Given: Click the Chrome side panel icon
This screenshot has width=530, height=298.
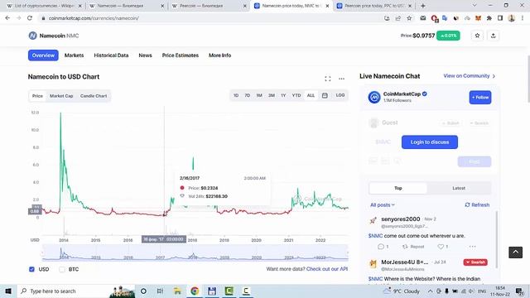Looking at the screenshot, I should (500, 18).
